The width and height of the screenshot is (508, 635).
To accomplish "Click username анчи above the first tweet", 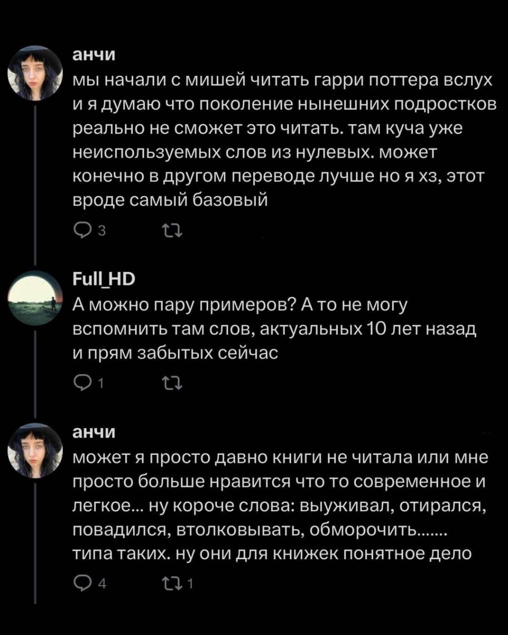I will (94, 55).
